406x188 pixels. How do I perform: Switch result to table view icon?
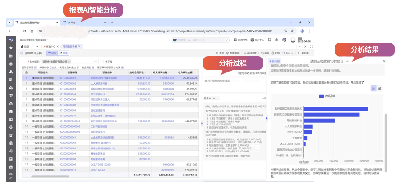coord(379,88)
